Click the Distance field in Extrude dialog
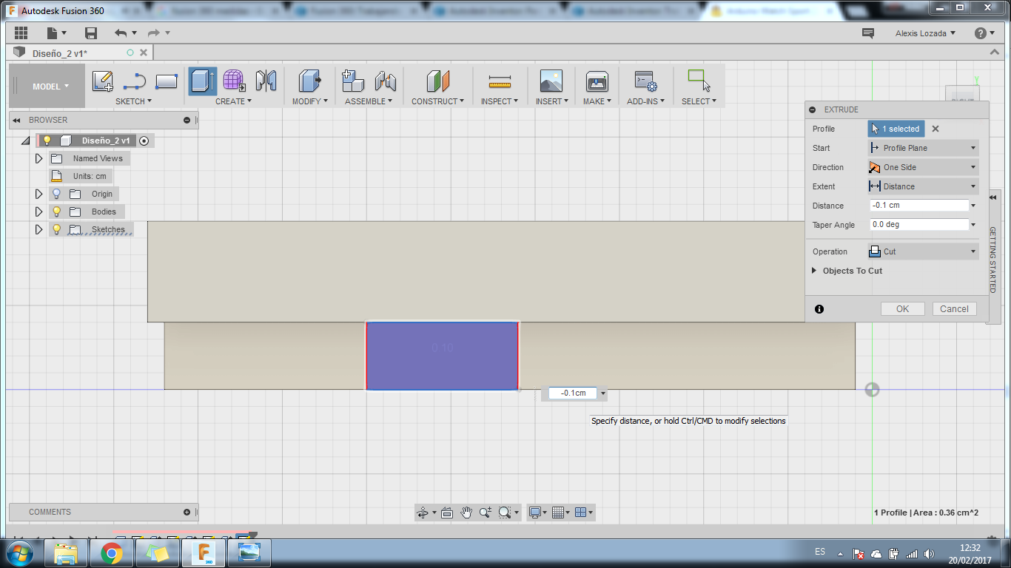 919,206
